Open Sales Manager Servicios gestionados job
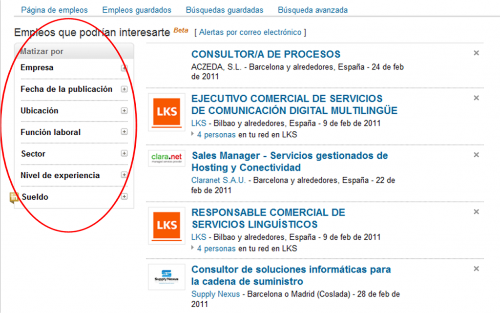The height and width of the screenshot is (313, 500). (x=290, y=162)
